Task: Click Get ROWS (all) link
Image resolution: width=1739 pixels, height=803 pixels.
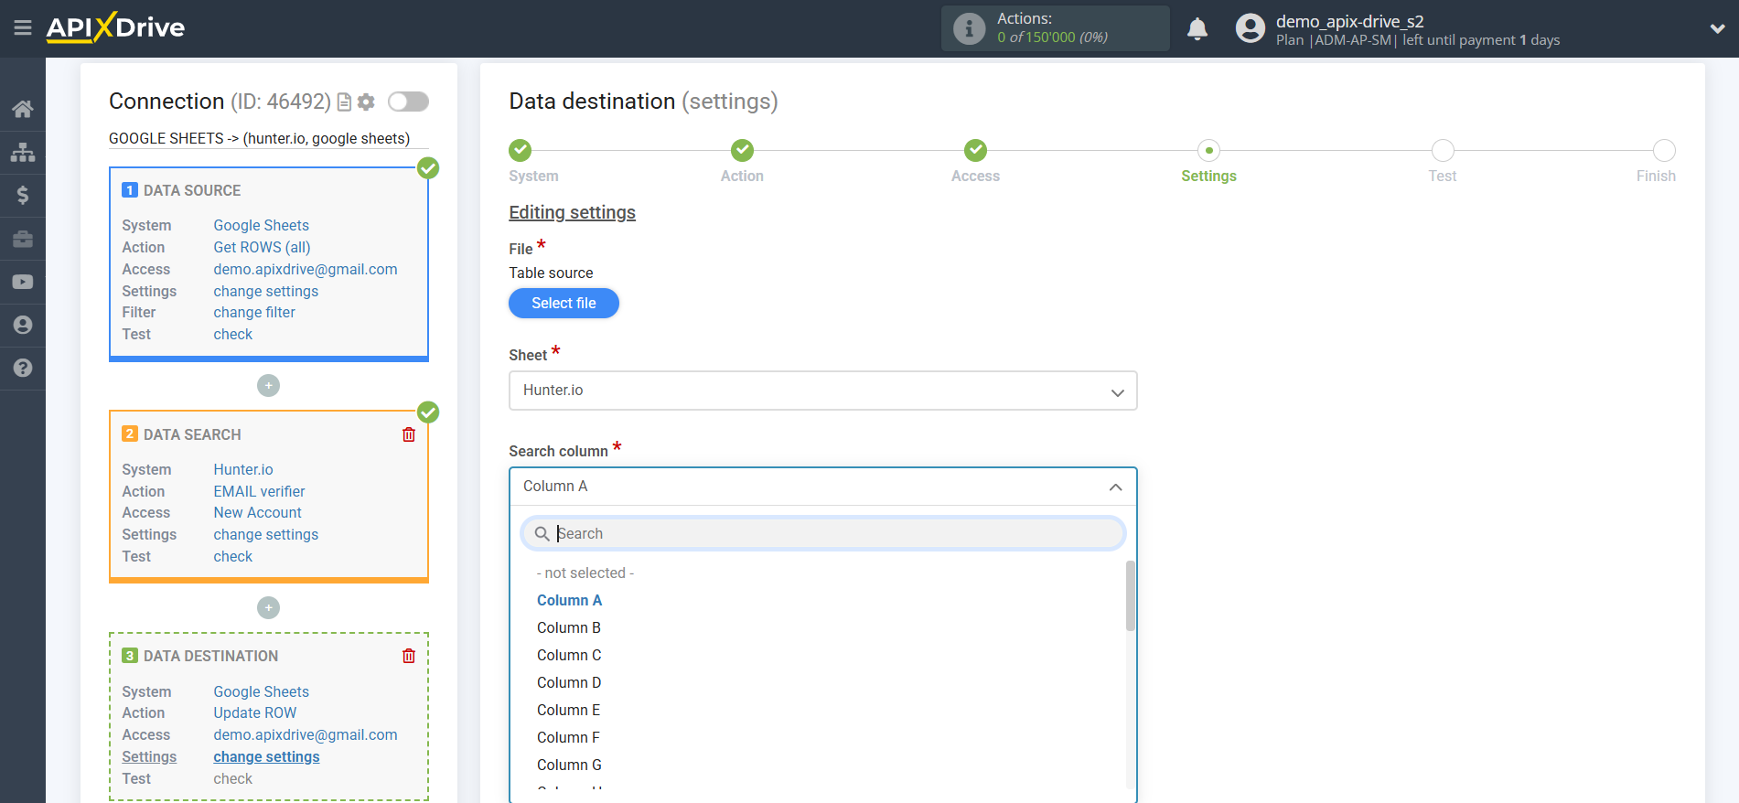Action: point(262,247)
